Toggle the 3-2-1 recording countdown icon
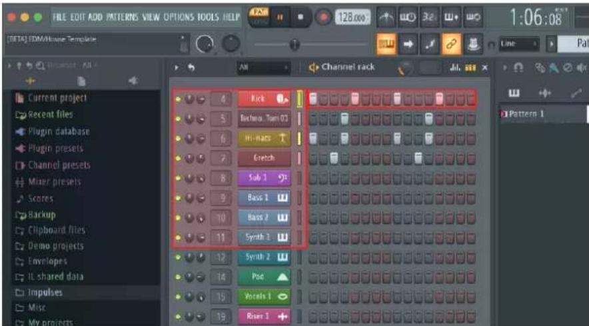Screen dimensions: 589x326 428,17
